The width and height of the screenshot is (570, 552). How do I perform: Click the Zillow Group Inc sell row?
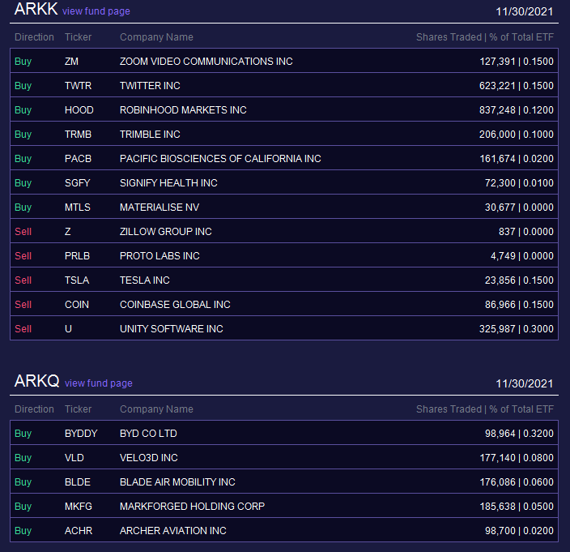pos(284,232)
